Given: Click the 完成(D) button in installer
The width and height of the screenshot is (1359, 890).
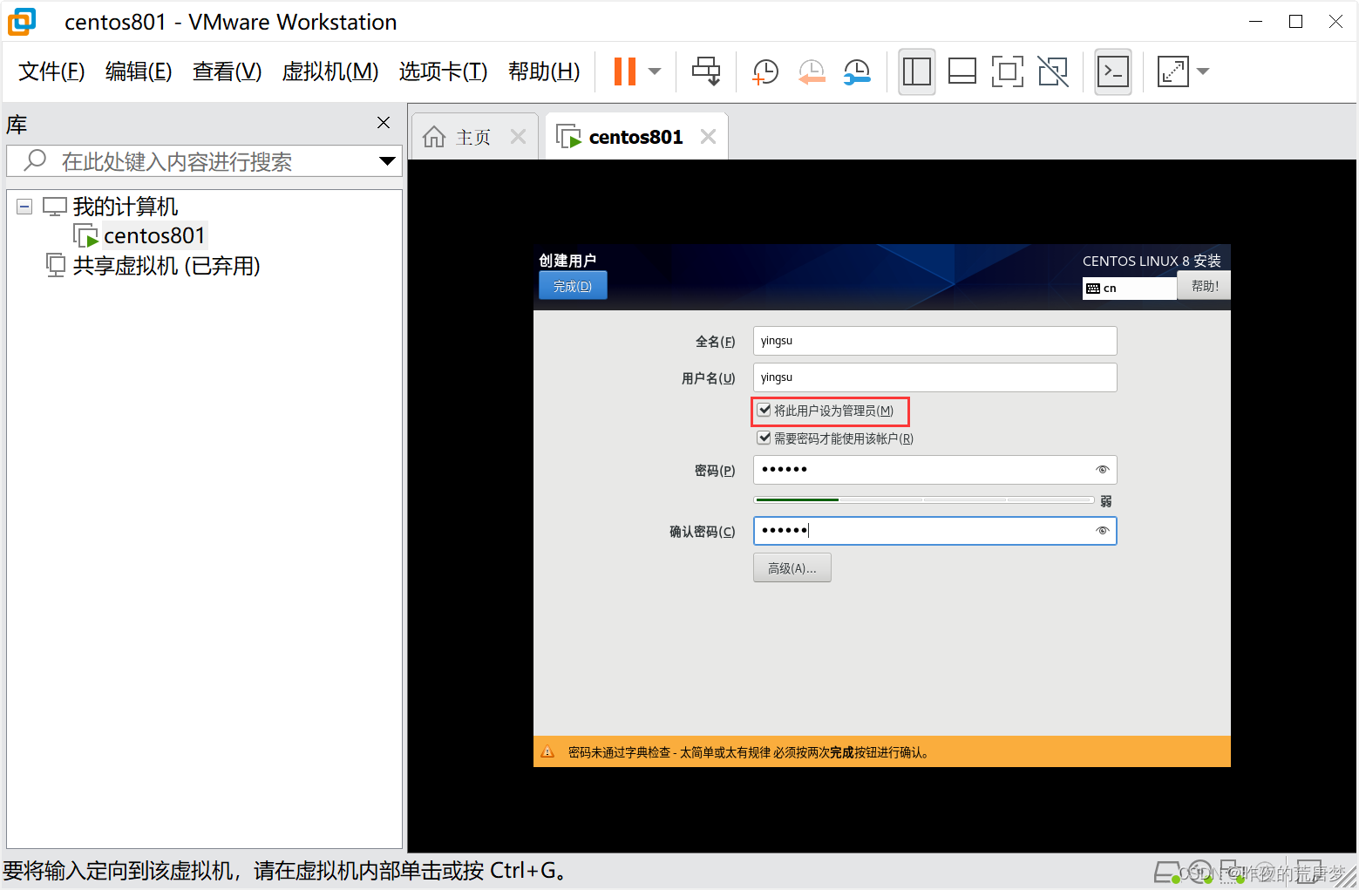Looking at the screenshot, I should pos(573,286).
